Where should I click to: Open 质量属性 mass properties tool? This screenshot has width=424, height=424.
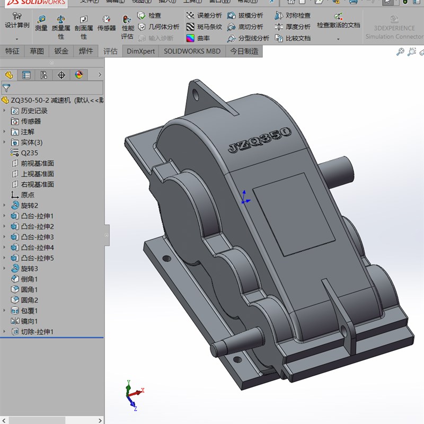point(61,28)
